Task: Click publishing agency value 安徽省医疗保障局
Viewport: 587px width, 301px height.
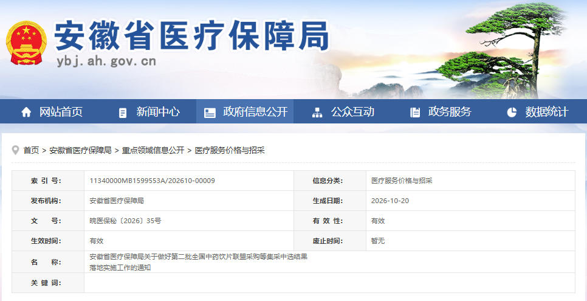Action: click(117, 201)
